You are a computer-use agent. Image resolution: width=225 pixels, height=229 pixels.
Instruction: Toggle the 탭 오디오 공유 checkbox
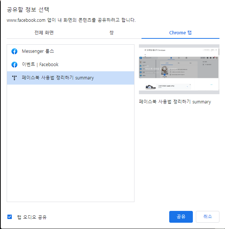10,217
